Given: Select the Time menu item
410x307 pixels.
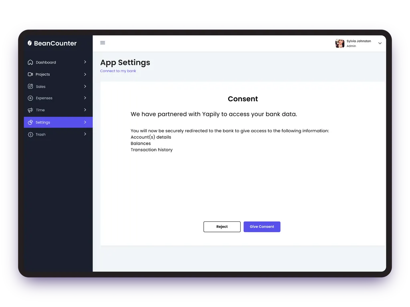Looking at the screenshot, I should (40, 110).
